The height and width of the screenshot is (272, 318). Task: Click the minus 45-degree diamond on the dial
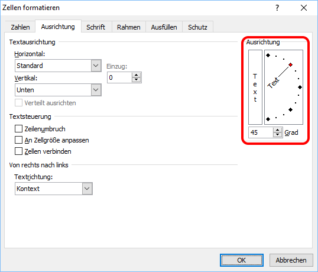(x=291, y=110)
